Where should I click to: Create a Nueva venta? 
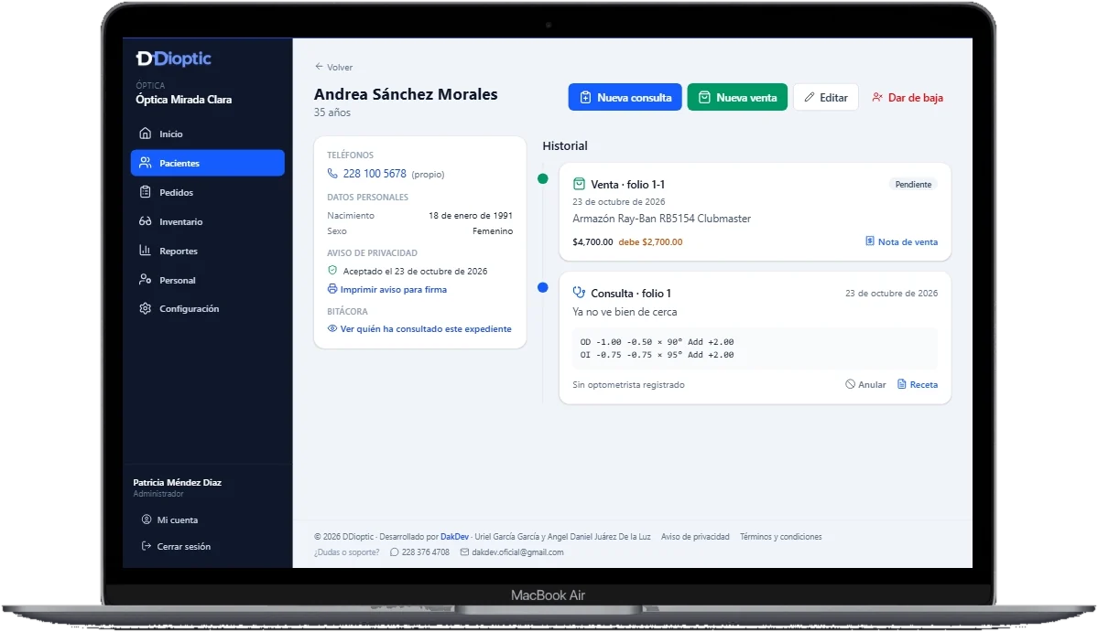coord(737,97)
